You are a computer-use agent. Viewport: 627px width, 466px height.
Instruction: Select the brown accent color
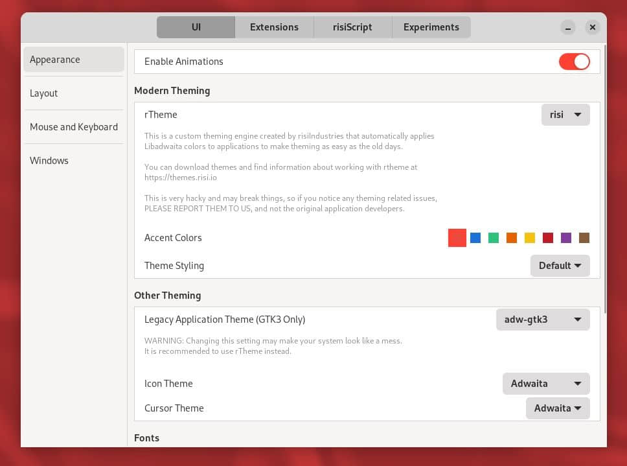pos(584,238)
